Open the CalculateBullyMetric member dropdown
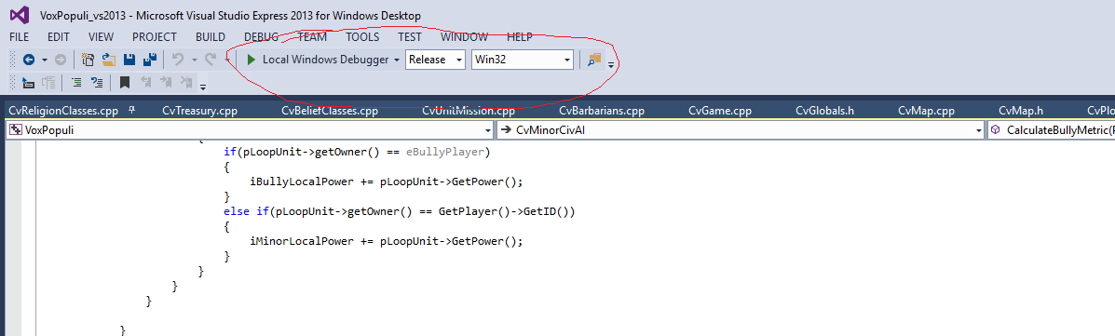 click(1051, 130)
